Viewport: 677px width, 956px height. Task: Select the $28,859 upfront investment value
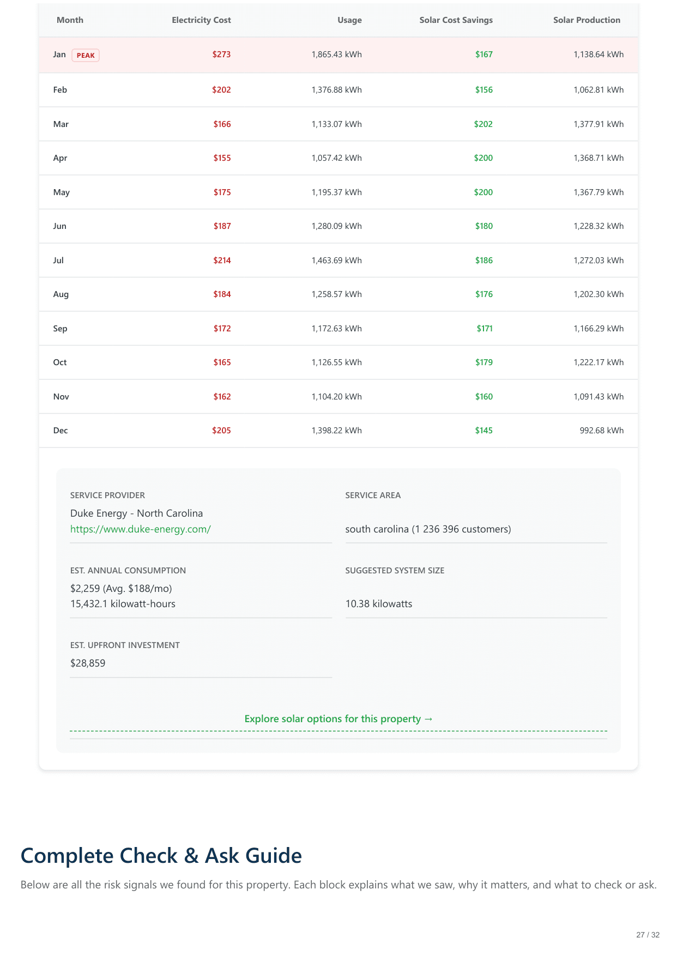click(88, 663)
